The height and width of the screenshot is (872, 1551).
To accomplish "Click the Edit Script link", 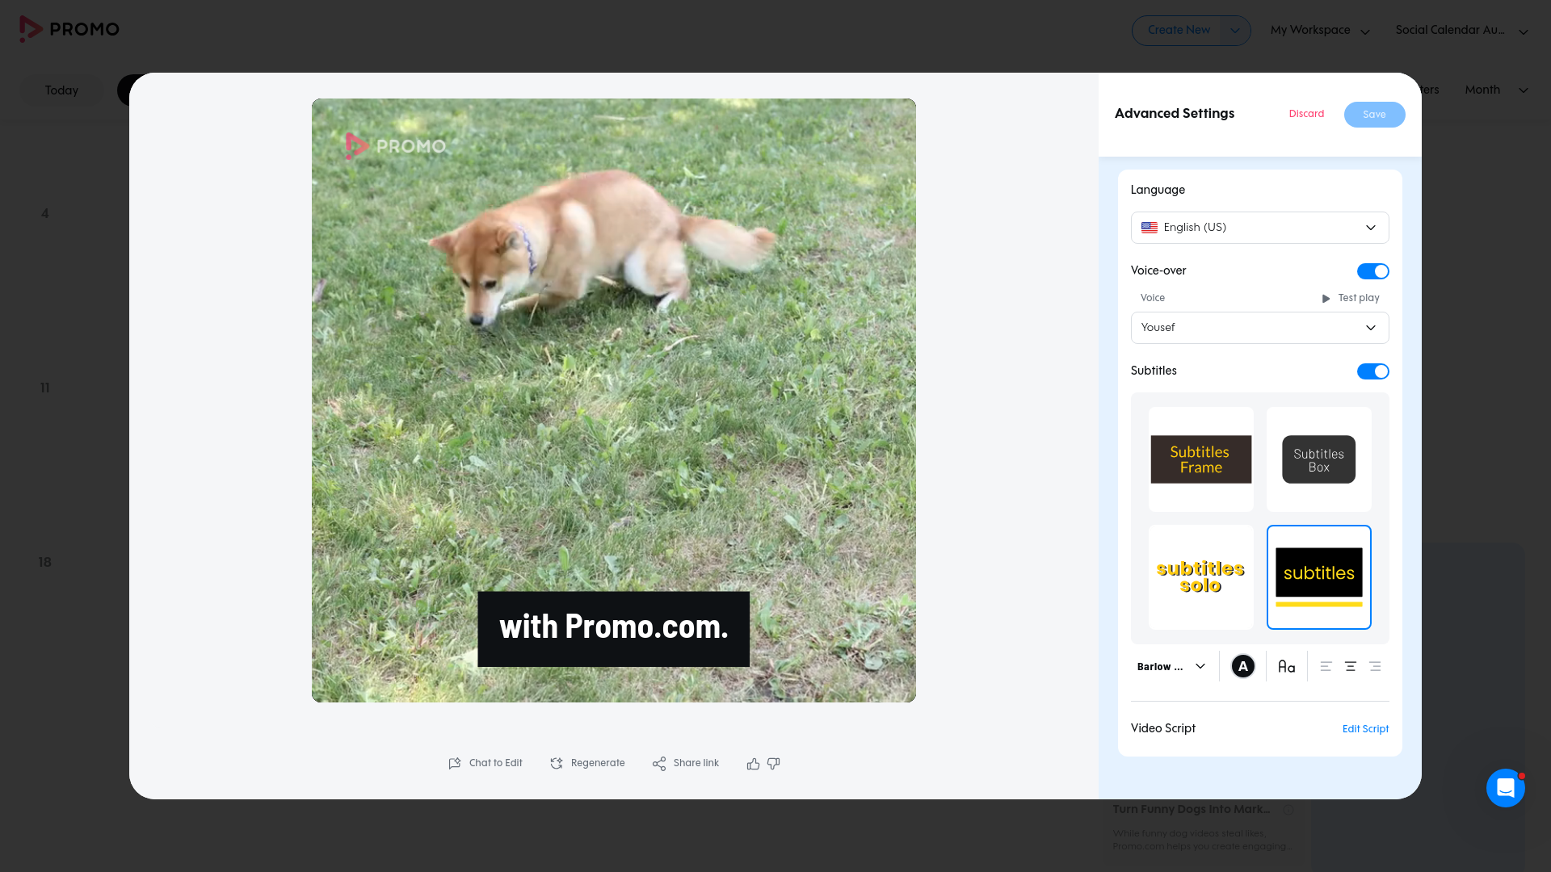I will [x=1365, y=729].
